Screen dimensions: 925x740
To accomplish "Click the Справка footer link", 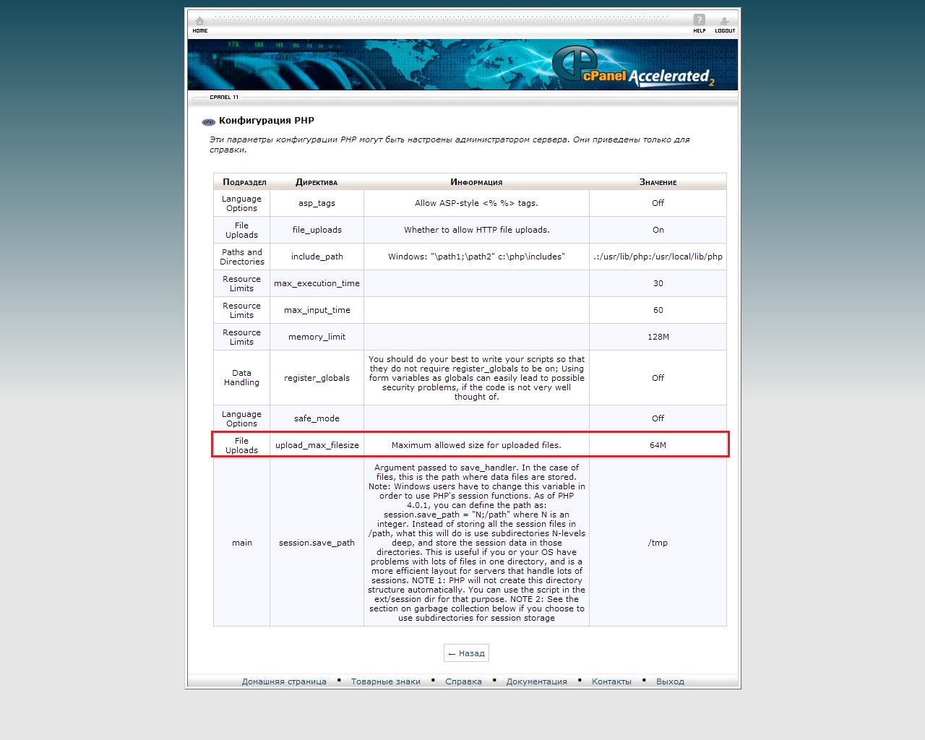I will click(463, 681).
